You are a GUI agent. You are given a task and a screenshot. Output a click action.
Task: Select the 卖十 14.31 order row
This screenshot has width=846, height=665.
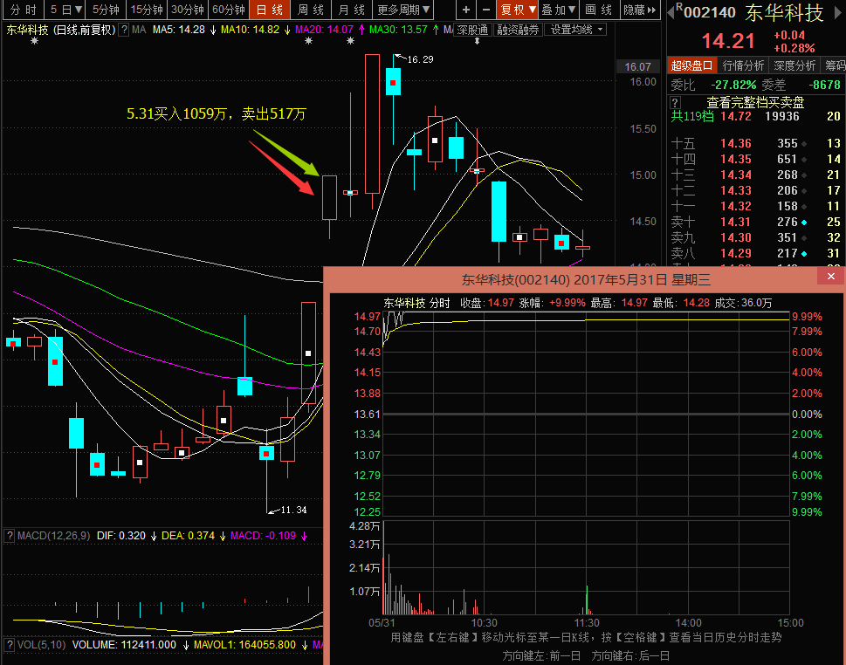tap(756, 222)
